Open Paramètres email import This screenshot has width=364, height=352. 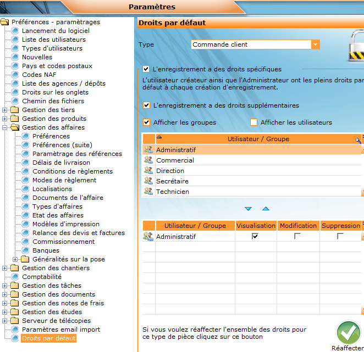pyautogui.click(x=61, y=329)
